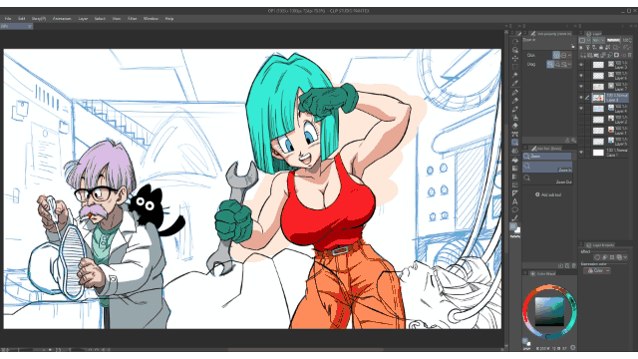Image resolution: width=638 pixels, height=359 pixels.
Task: Open the Layer menu
Action: coord(83,19)
